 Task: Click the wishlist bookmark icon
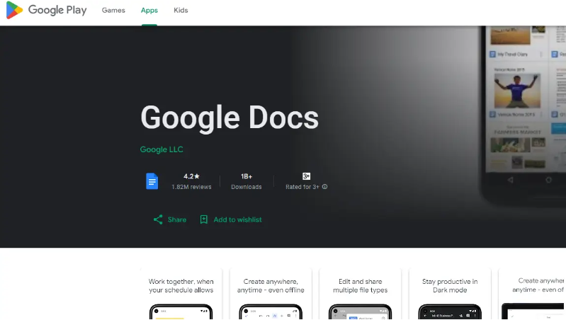click(204, 219)
